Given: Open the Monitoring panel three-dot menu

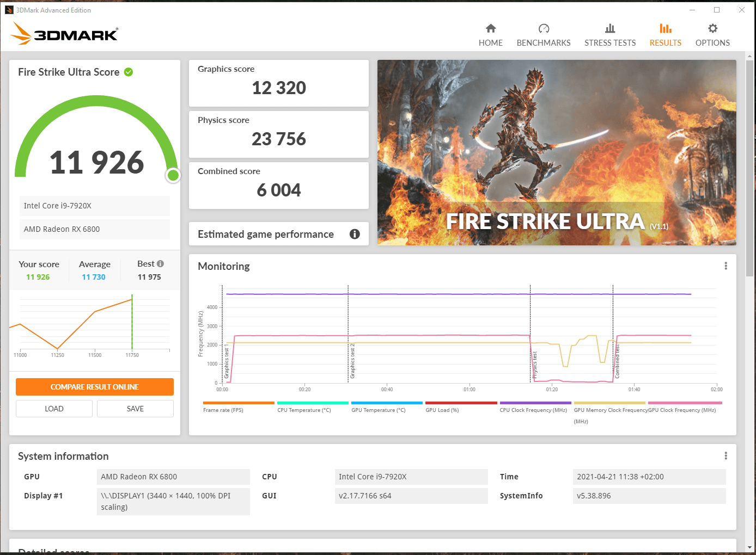Looking at the screenshot, I should tap(725, 266).
